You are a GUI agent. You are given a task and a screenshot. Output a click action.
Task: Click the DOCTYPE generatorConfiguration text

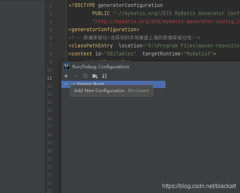(x=116, y=6)
